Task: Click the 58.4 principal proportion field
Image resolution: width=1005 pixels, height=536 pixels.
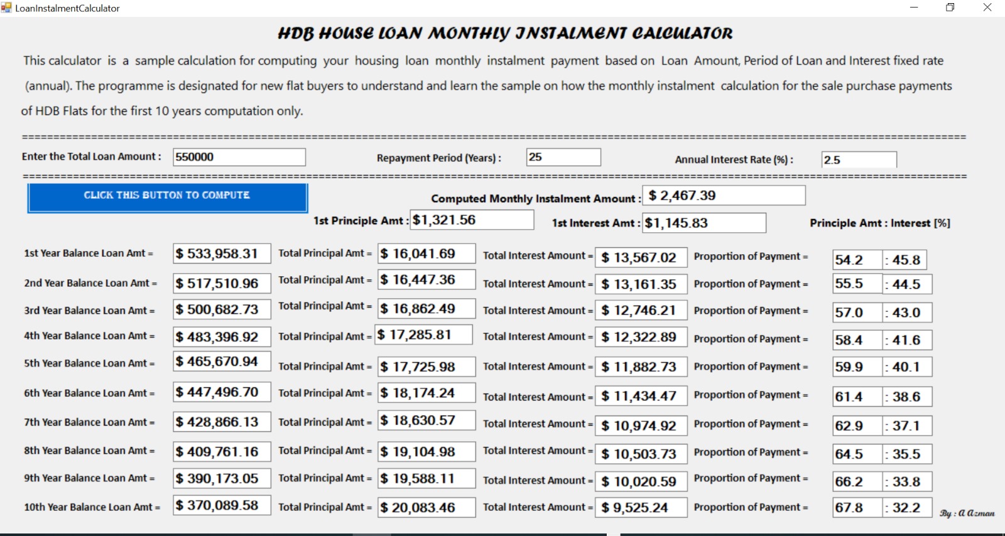Action: point(857,340)
